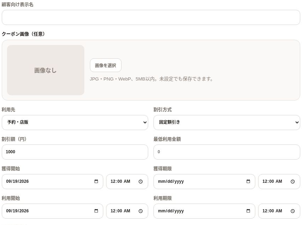Click the 獲得開始 time field 12:00 AM

[x=127, y=181]
